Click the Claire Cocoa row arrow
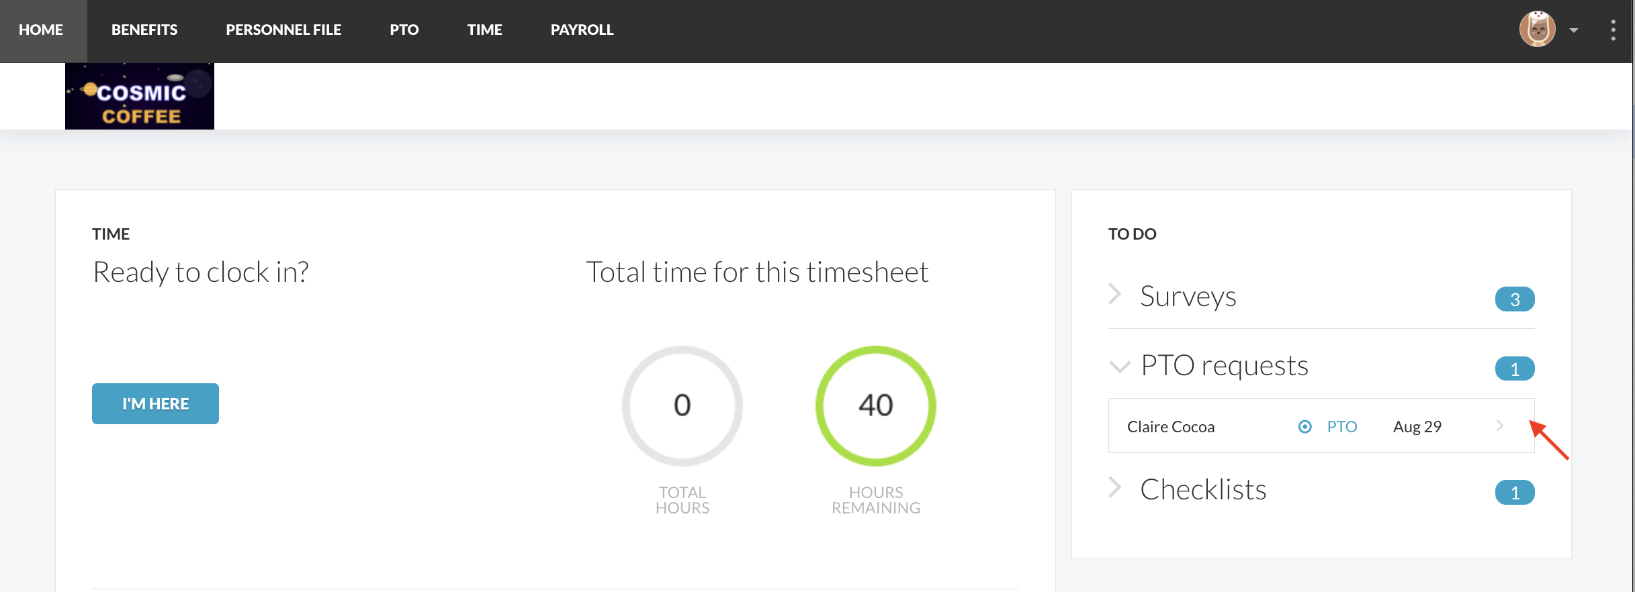The height and width of the screenshot is (592, 1635). click(1500, 426)
